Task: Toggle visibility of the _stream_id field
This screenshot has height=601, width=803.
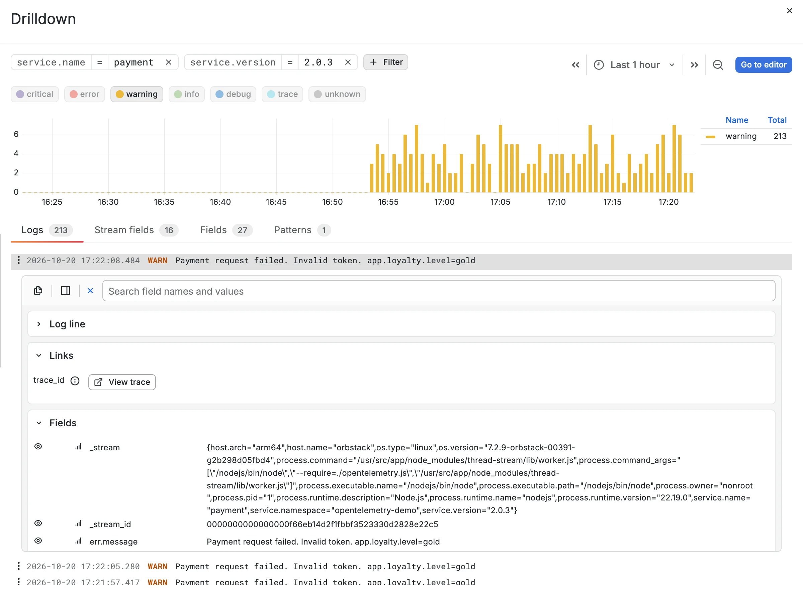Action: [x=38, y=523]
